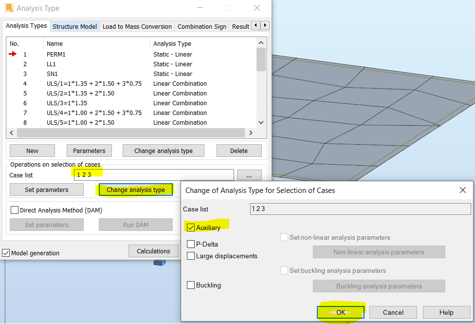This screenshot has height=324, width=475.
Task: Click the right arrow to reveal more tabs
Action: coord(264,26)
